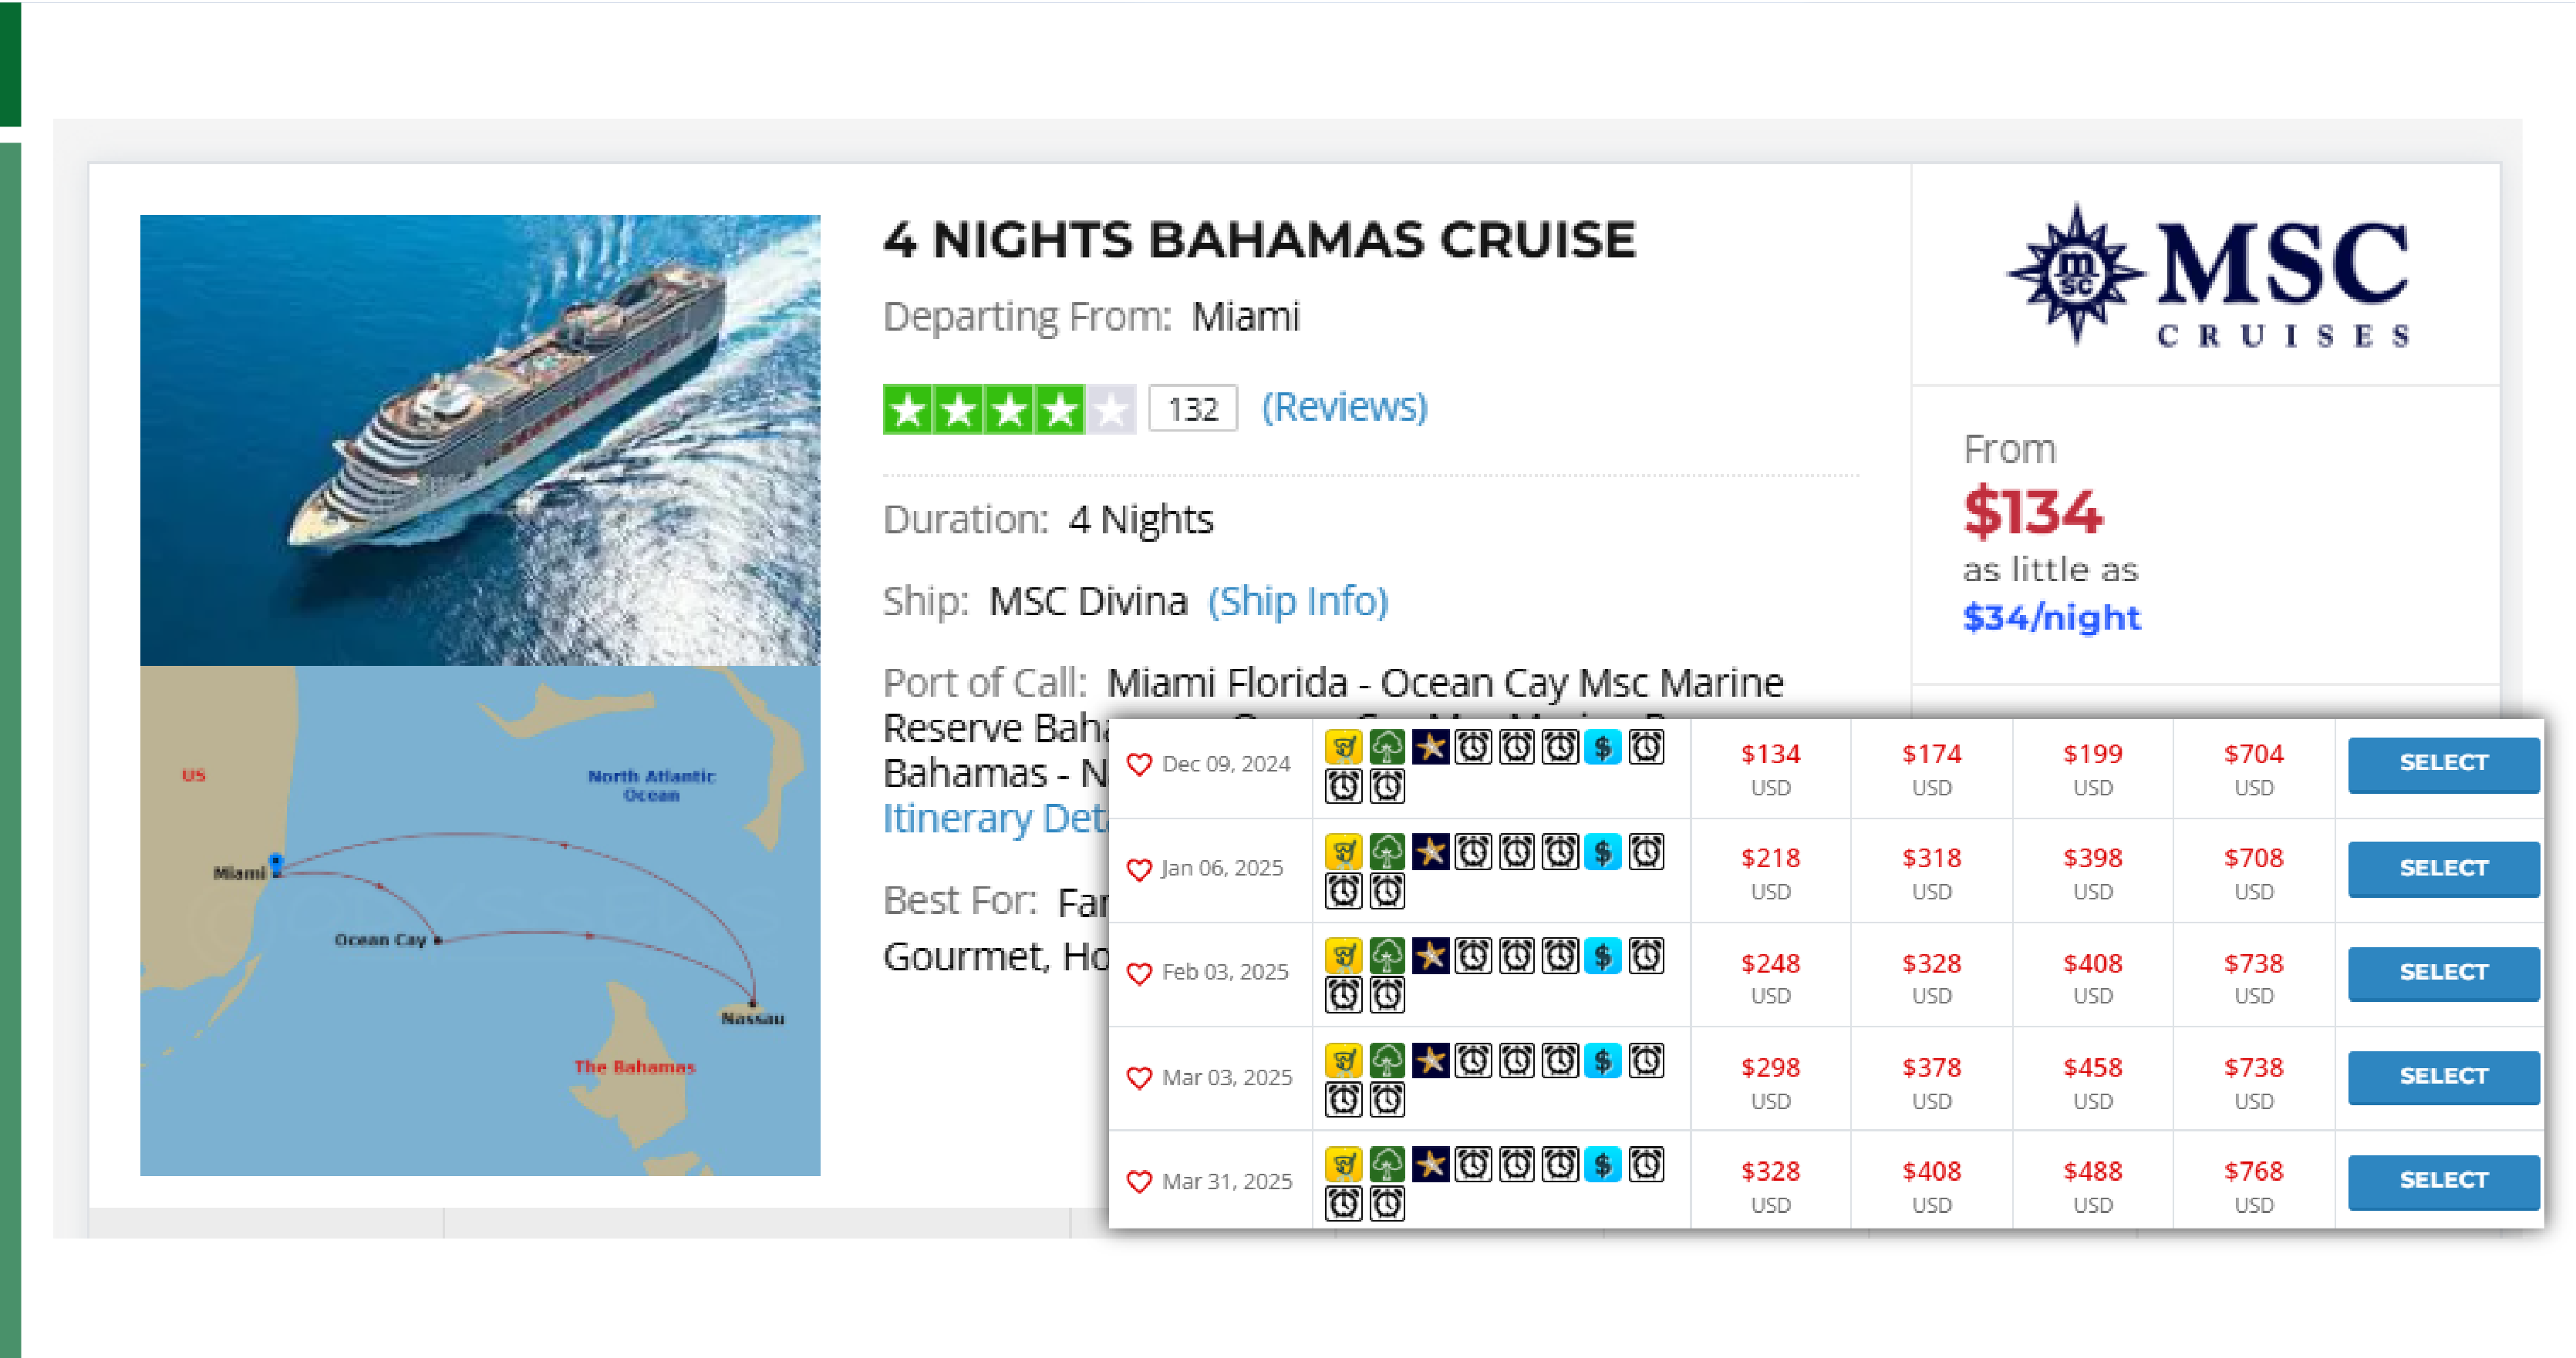This screenshot has height=1358, width=2576.
Task: Select the Dec 09, 2024 cruise
Action: pos(2443,765)
